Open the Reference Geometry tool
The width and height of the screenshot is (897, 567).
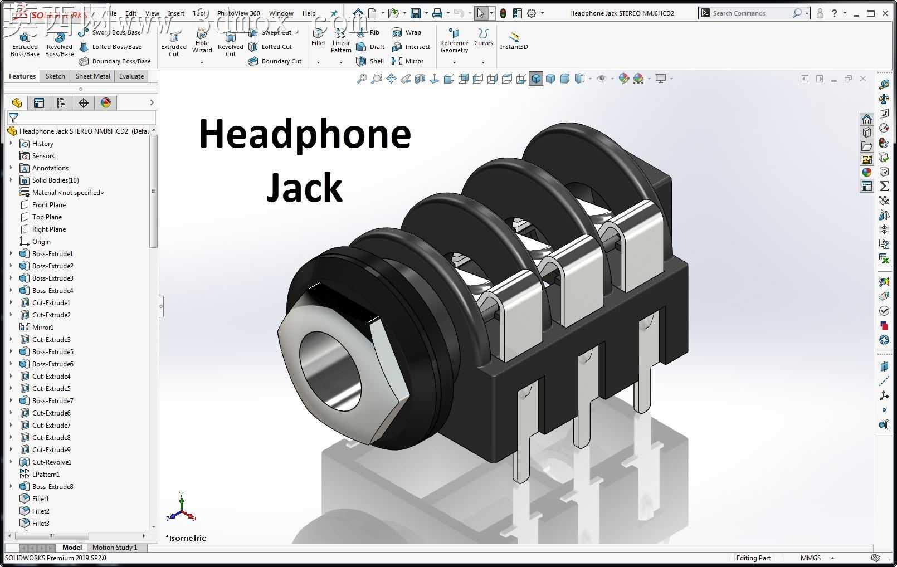coord(454,41)
